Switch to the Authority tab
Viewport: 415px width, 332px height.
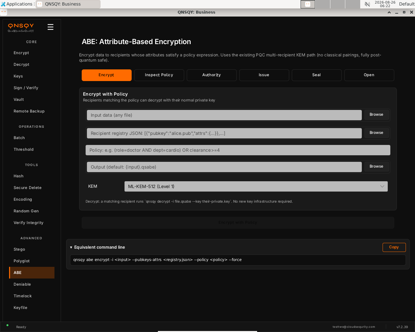click(x=212, y=75)
